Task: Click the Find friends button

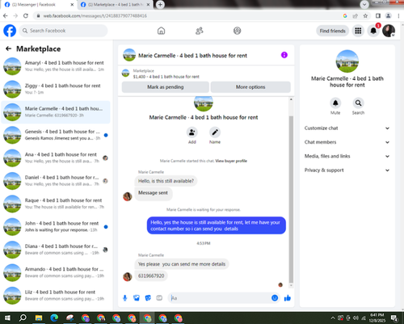Action: pyautogui.click(x=332, y=31)
